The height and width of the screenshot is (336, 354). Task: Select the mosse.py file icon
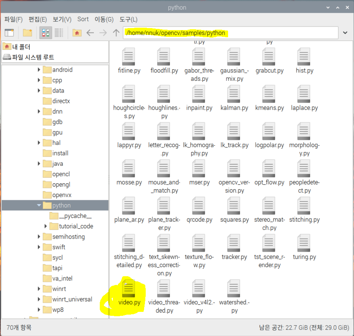pos(128,168)
